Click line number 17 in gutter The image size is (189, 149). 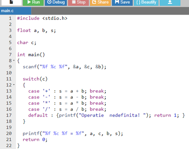[x=9, y=115]
